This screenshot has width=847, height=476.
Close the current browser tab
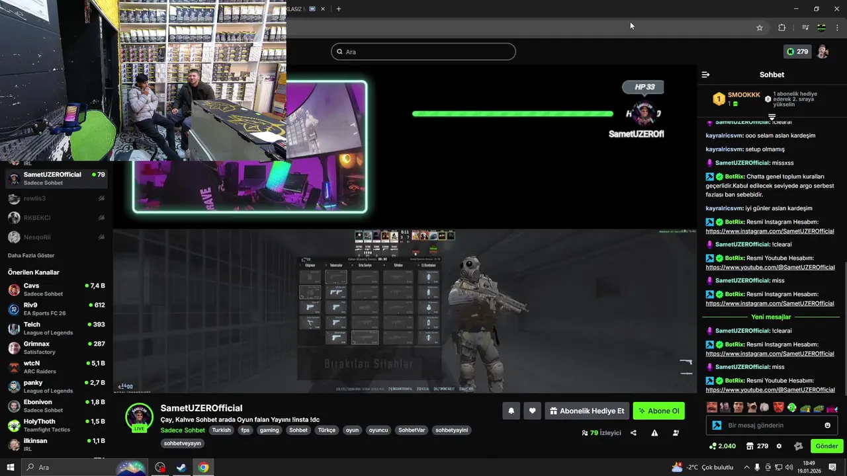pyautogui.click(x=323, y=9)
